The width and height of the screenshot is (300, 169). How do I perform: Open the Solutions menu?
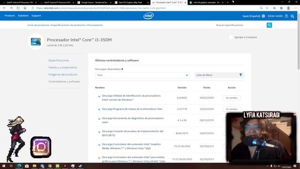tap(23, 15)
